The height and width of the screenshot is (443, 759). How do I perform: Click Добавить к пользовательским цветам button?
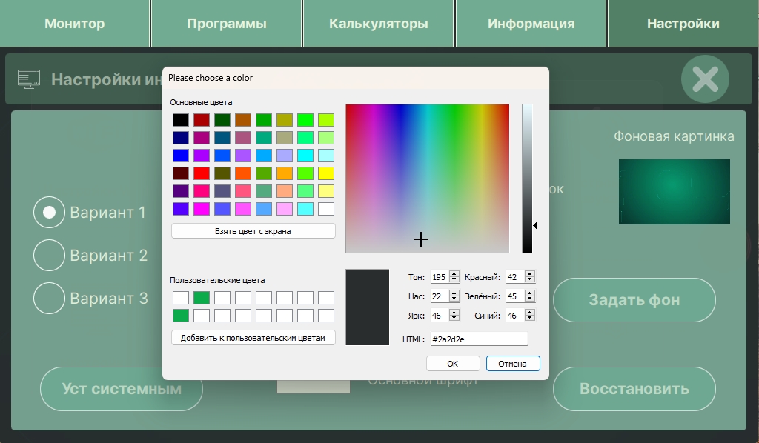pyautogui.click(x=253, y=338)
